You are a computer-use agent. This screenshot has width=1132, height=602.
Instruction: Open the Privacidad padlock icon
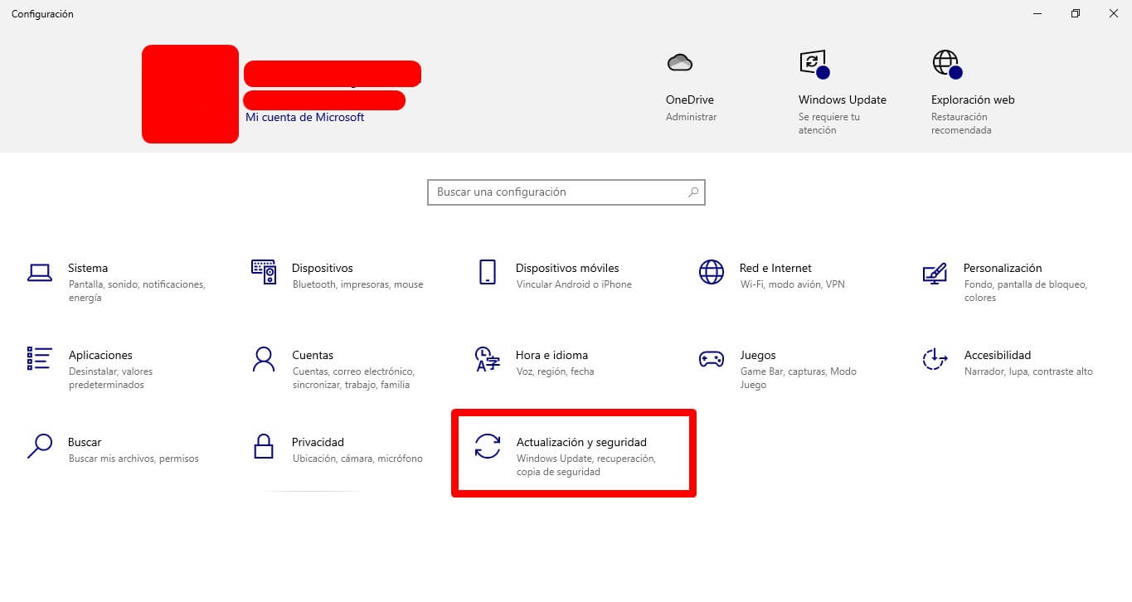click(x=264, y=446)
